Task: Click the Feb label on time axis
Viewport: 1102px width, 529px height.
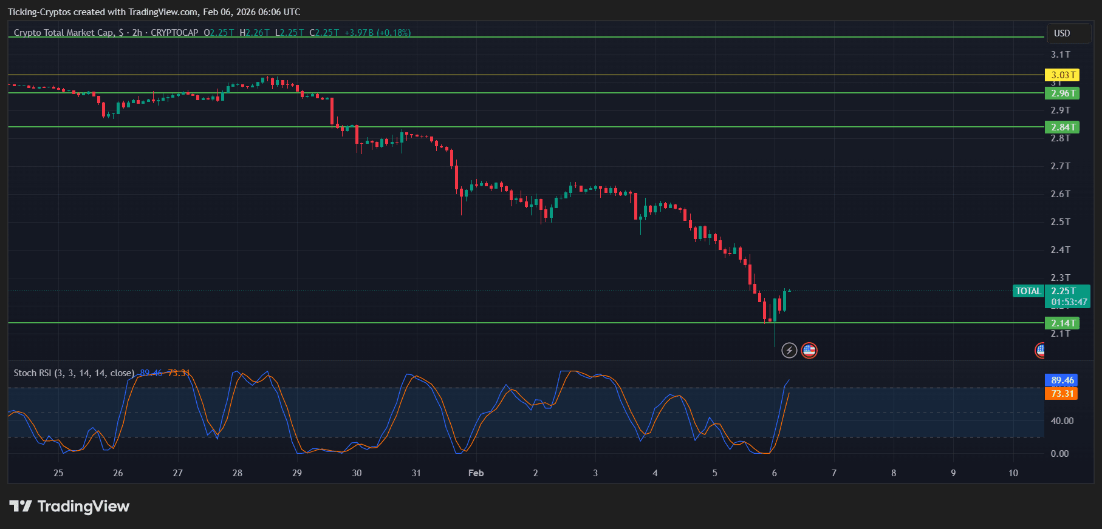Action: 476,473
